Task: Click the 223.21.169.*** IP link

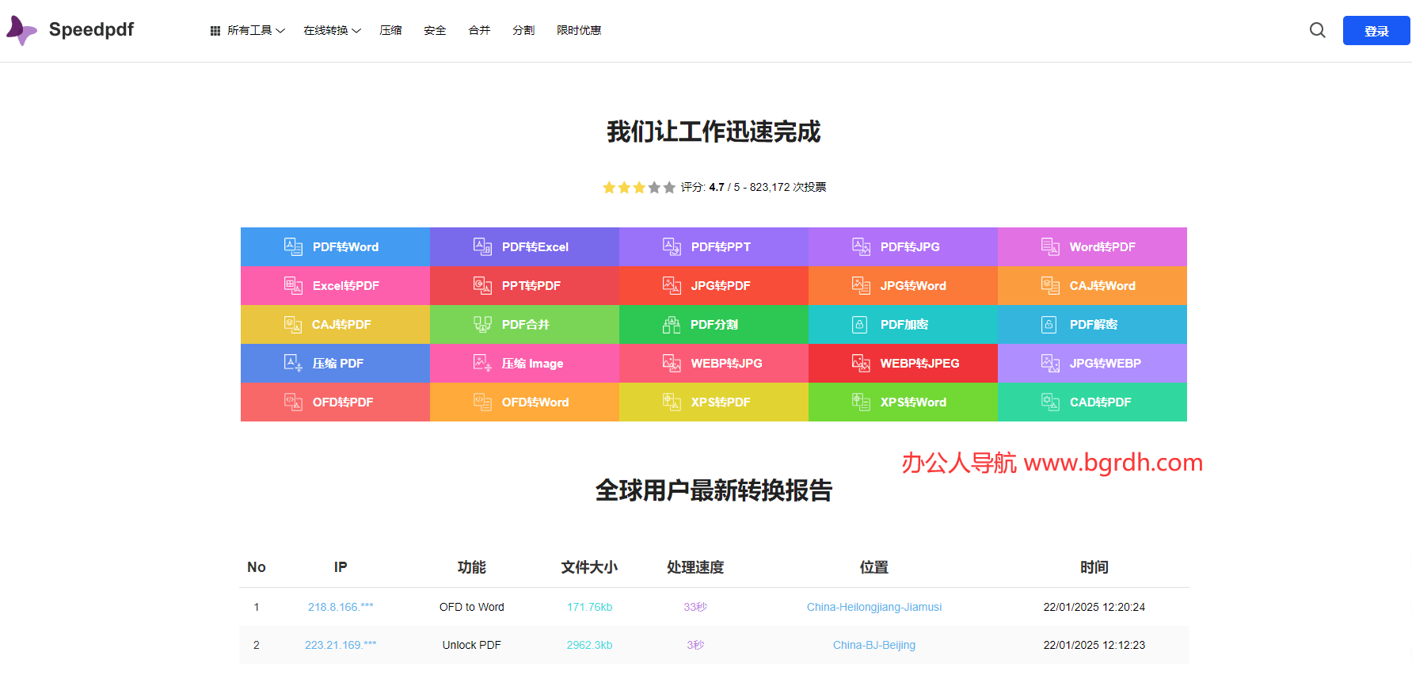Action: [x=341, y=645]
